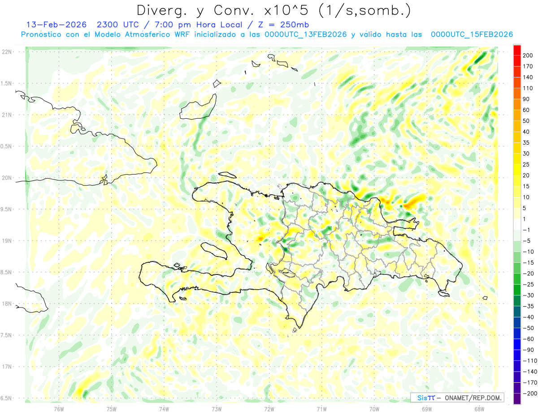
Task: Click the "140" value on the color scale
Action: (527, 77)
